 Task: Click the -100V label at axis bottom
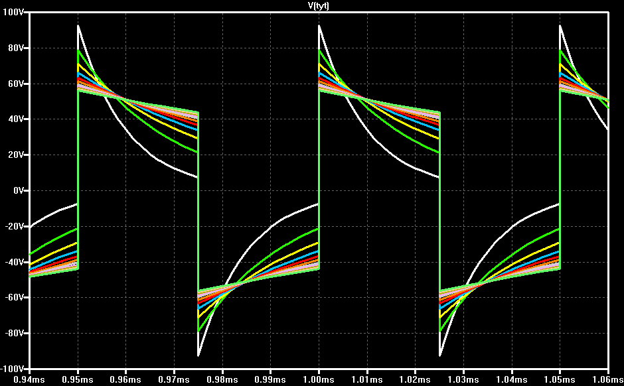(13, 369)
